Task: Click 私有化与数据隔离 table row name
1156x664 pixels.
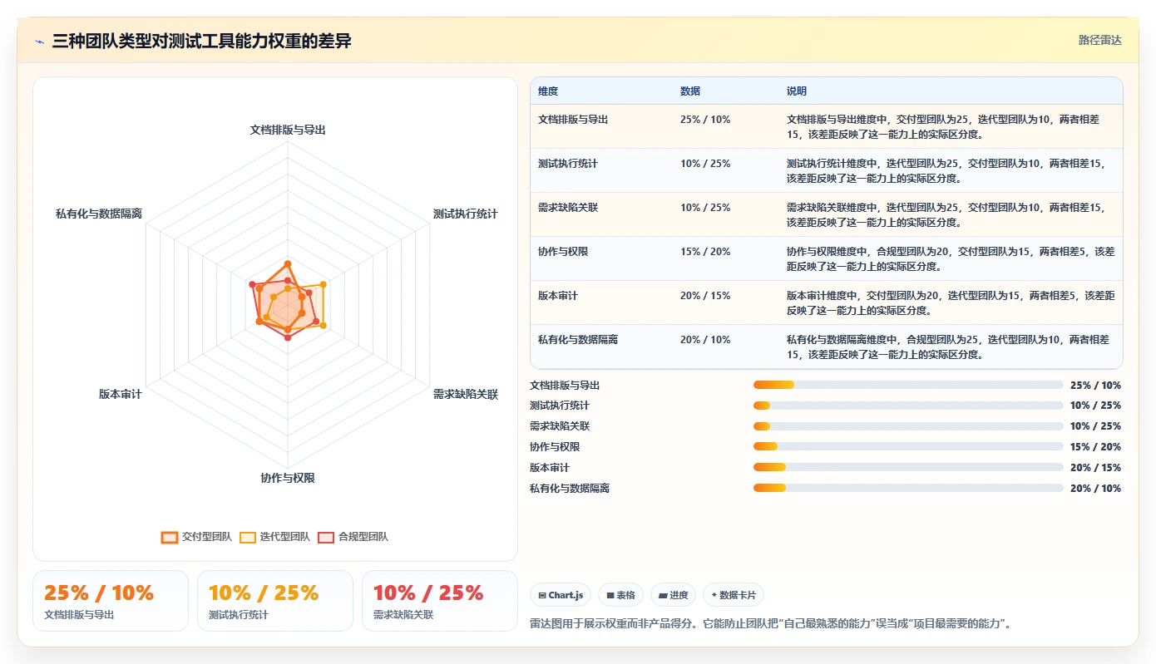Action: (578, 340)
